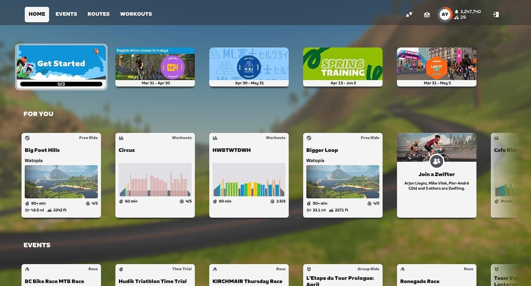Click the distance icon beside 33.1 mi
The height and width of the screenshot is (286, 531).
coord(309,210)
